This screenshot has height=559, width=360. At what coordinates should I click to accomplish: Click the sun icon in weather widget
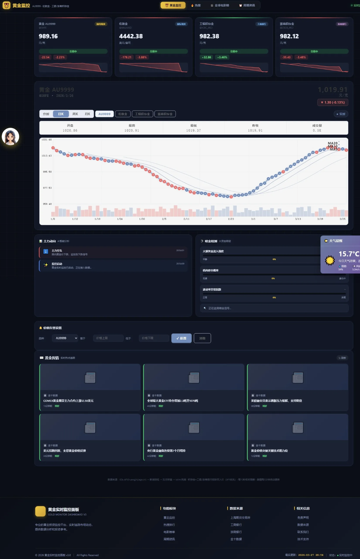[x=330, y=261]
